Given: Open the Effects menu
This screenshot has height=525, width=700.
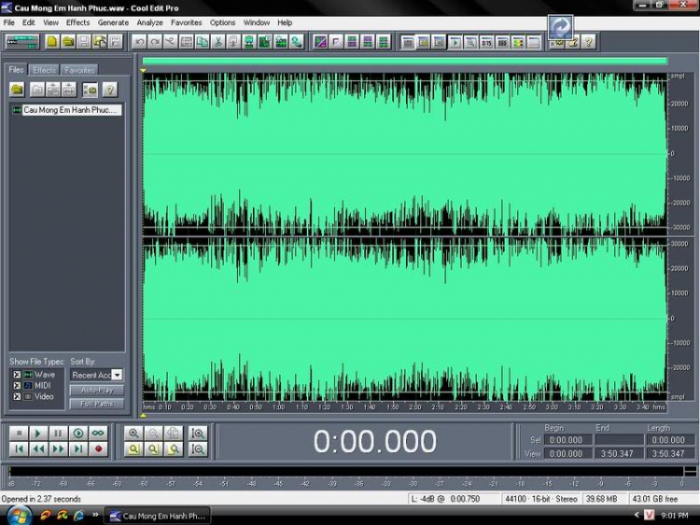Looking at the screenshot, I should pos(77,22).
